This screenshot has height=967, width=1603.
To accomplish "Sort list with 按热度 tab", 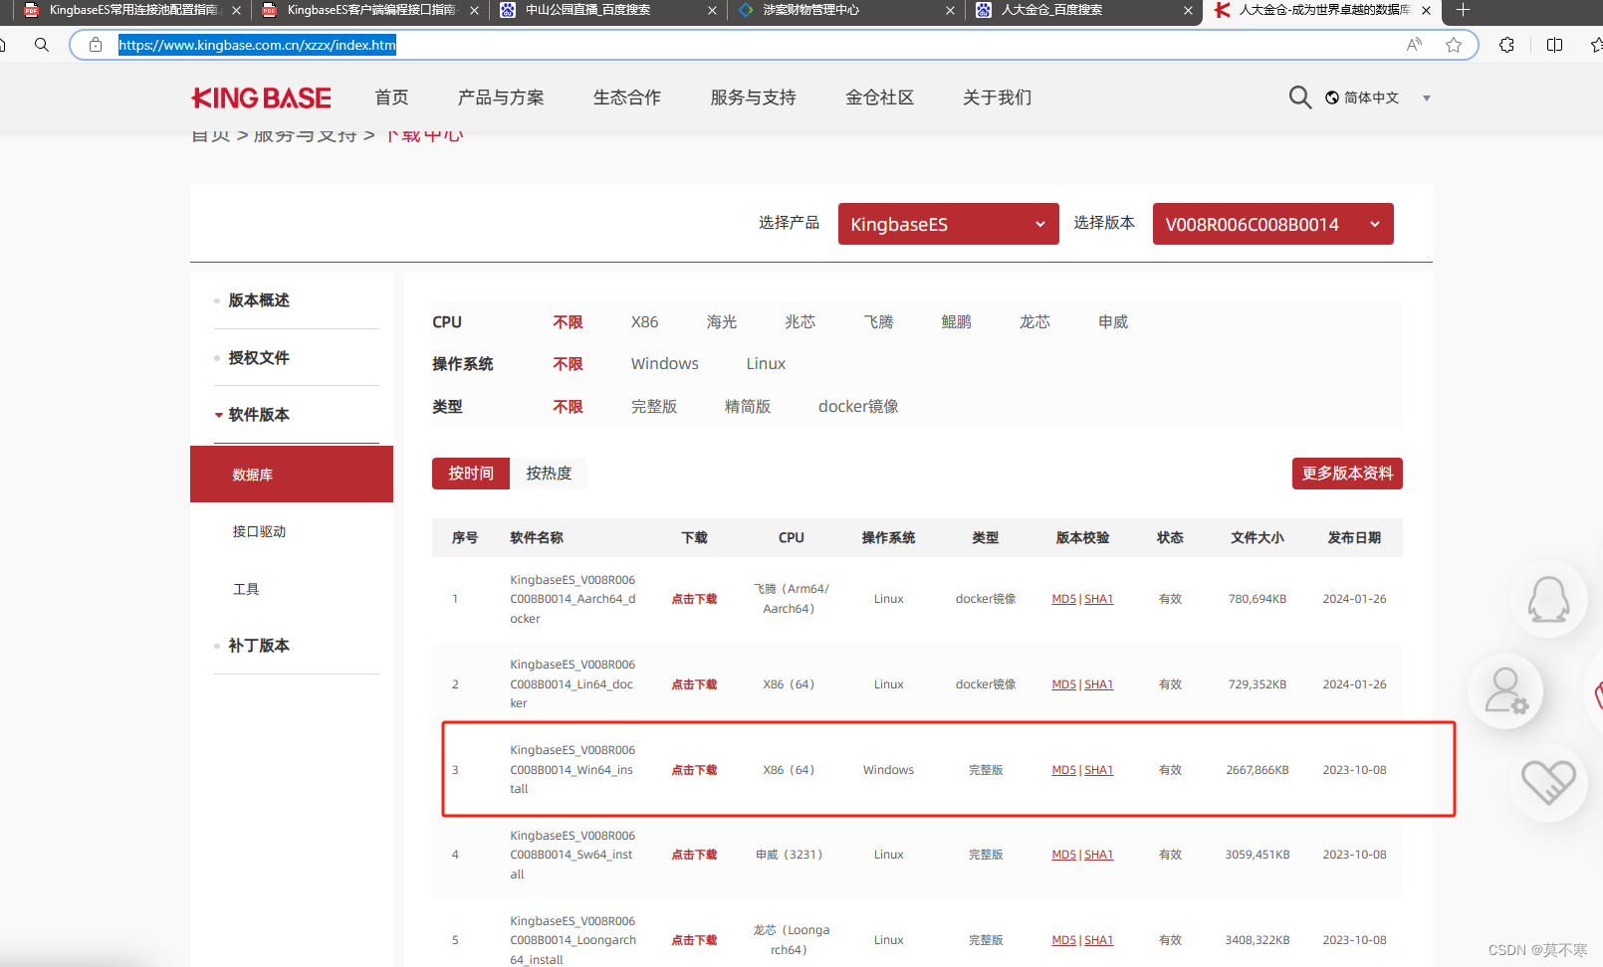I will click(x=549, y=474).
